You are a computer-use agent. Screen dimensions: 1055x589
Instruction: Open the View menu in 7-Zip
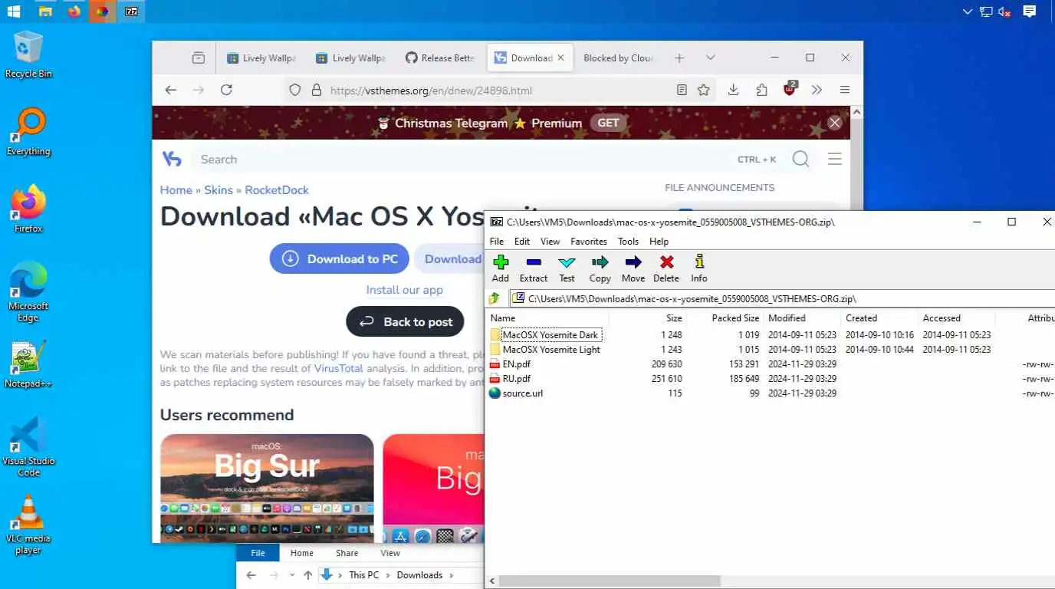tap(551, 241)
